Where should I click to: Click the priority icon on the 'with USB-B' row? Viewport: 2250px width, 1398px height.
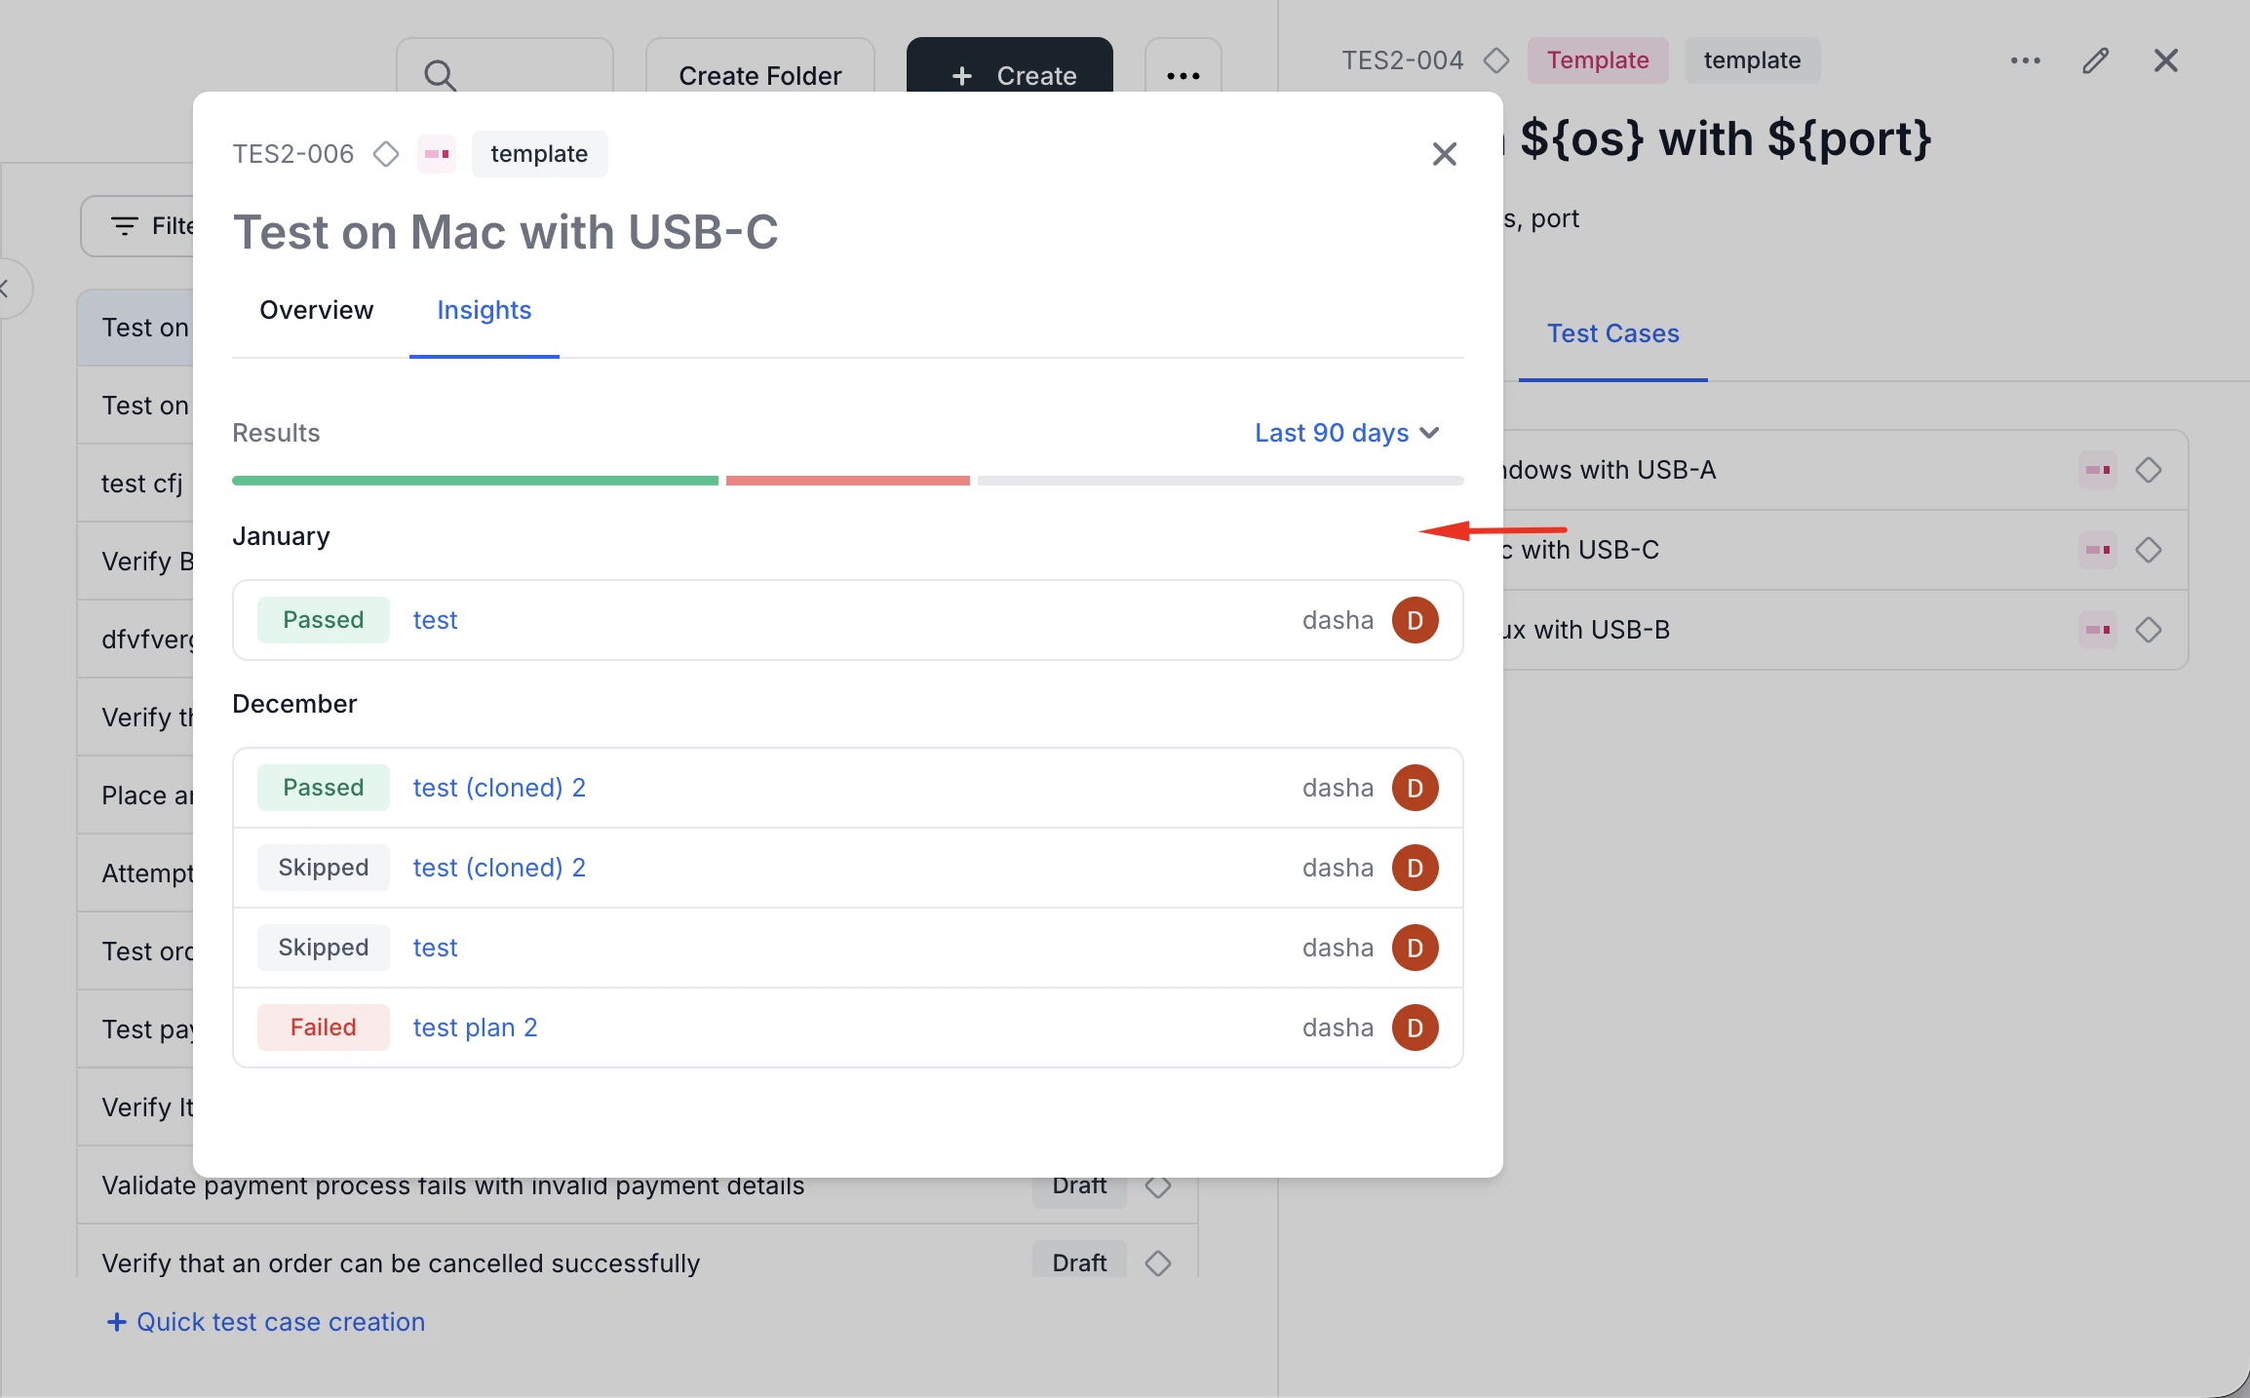pos(2098,630)
